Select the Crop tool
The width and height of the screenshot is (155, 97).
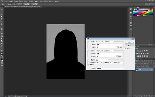2,19
